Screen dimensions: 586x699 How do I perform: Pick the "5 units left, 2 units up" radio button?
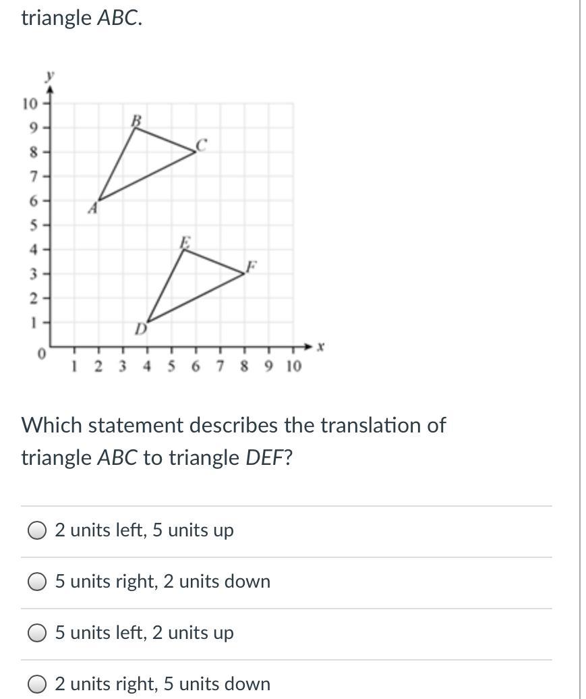(38, 634)
